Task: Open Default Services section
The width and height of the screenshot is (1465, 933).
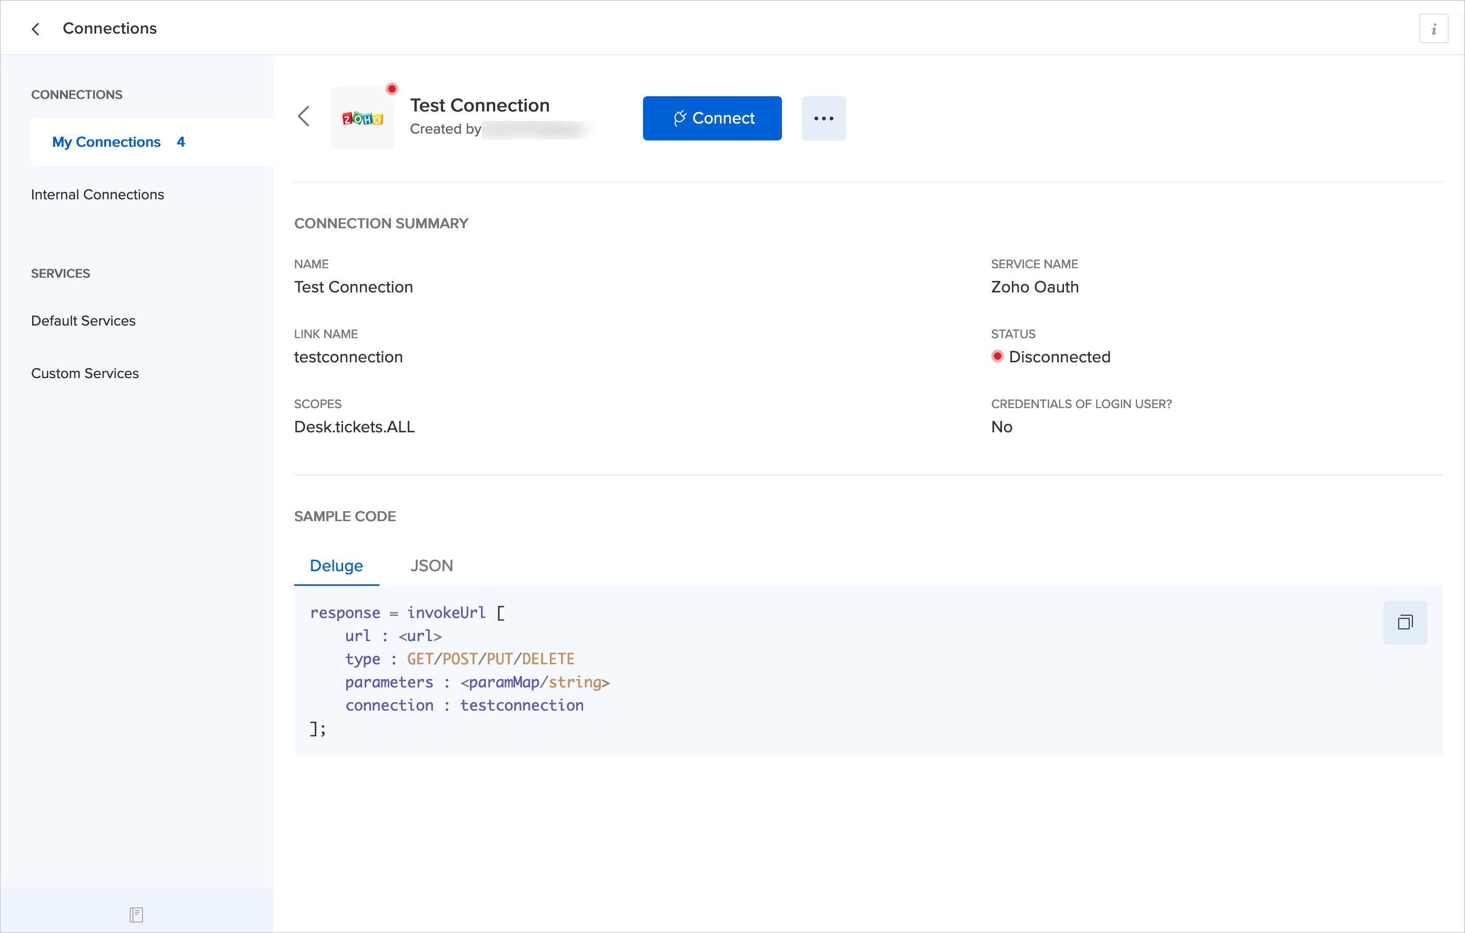Action: pos(83,320)
